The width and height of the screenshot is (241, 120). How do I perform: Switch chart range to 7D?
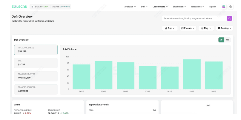[x=221, y=40]
